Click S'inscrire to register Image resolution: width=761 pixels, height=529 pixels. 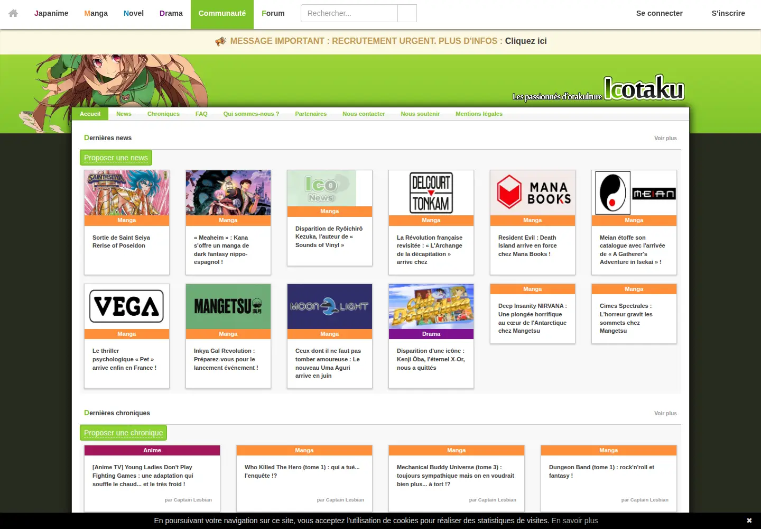click(728, 13)
